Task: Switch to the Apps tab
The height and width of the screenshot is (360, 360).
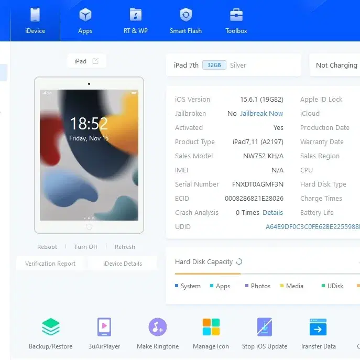Action: (85, 20)
